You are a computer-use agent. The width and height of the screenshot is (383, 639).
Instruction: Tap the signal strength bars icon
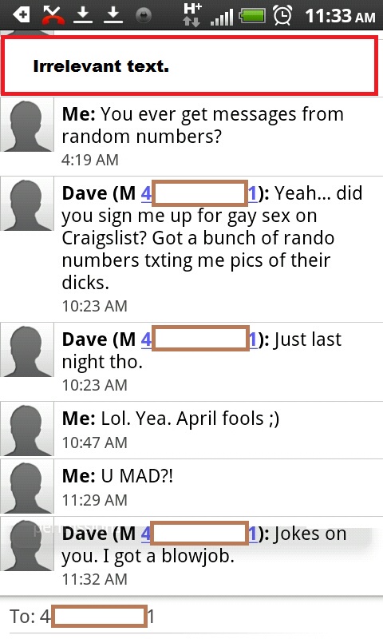pos(222,17)
